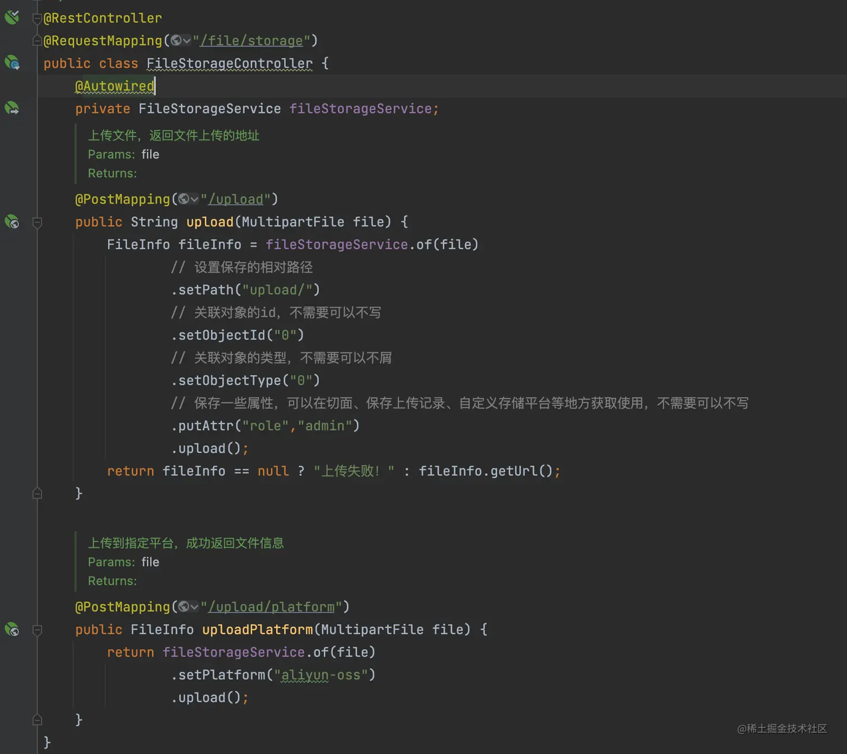Follow the "/upload" PostMapping link
This screenshot has height=754, width=847.
tap(236, 199)
